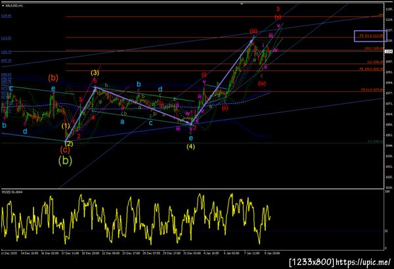Select the red (iv) wave label
Screen dimensions: 394x269
(x=262, y=84)
